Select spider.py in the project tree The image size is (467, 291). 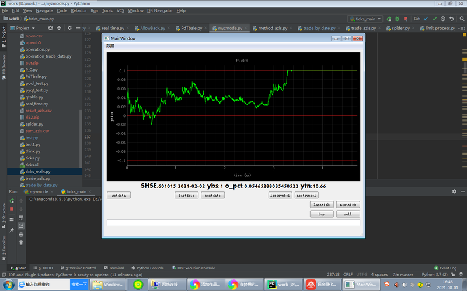click(x=34, y=124)
